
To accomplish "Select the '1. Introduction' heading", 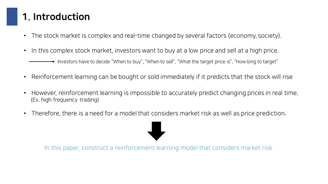I will point(56,17).
